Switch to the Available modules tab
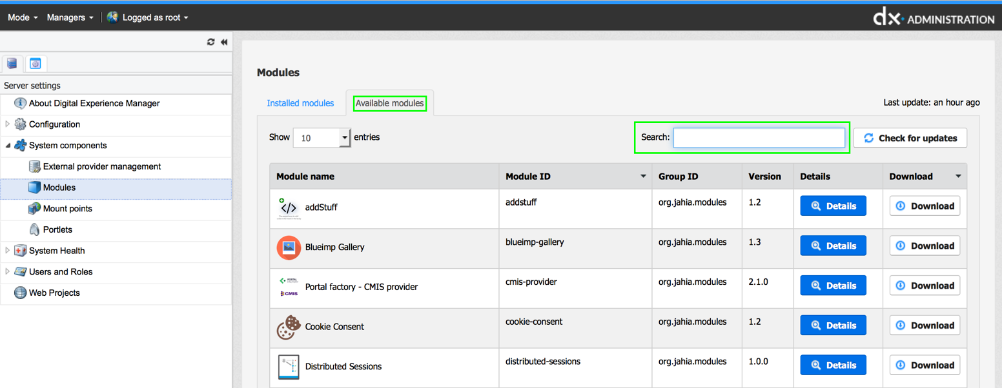The image size is (1002, 388). click(x=390, y=103)
